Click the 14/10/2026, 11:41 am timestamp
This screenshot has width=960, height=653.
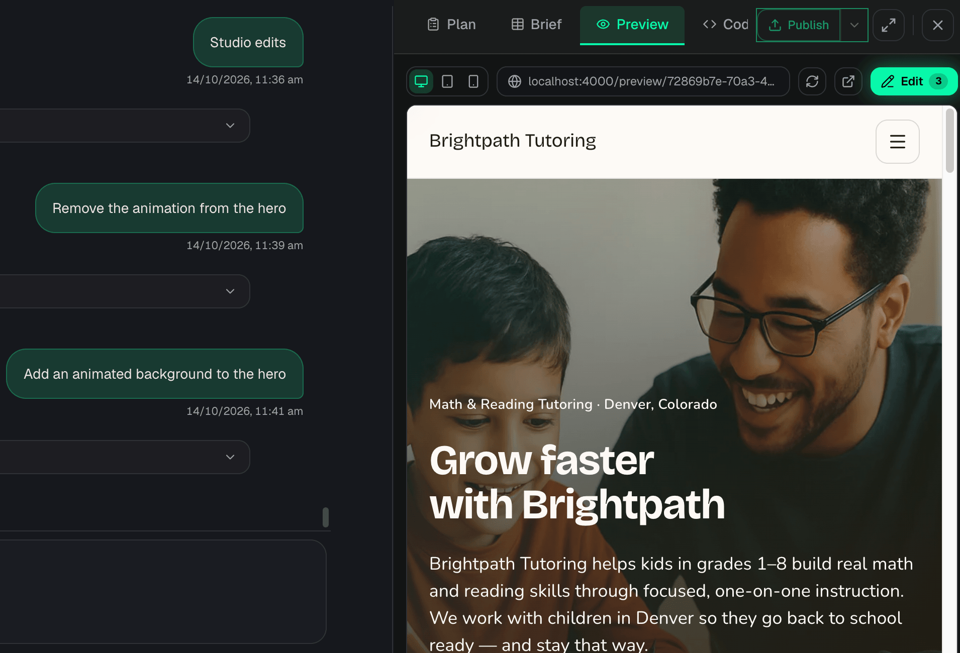pyautogui.click(x=245, y=411)
